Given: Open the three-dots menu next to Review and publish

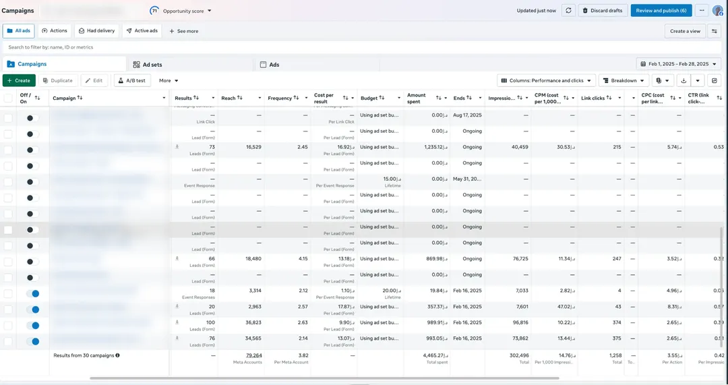Looking at the screenshot, I should click(702, 11).
